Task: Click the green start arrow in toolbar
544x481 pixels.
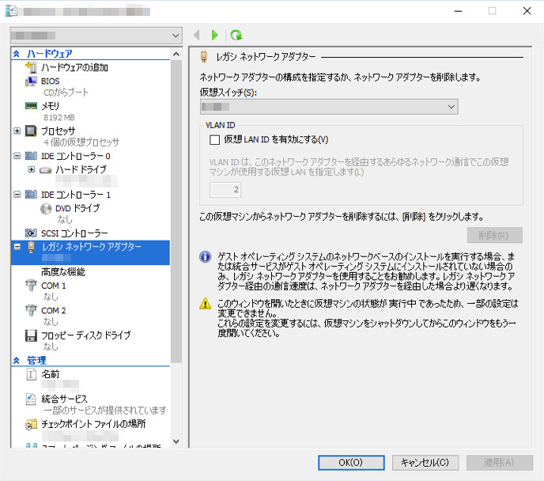Action: coord(215,35)
